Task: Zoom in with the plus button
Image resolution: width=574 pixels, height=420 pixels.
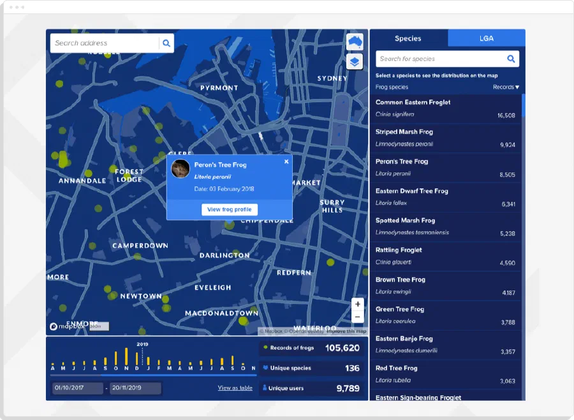Action: pyautogui.click(x=358, y=304)
